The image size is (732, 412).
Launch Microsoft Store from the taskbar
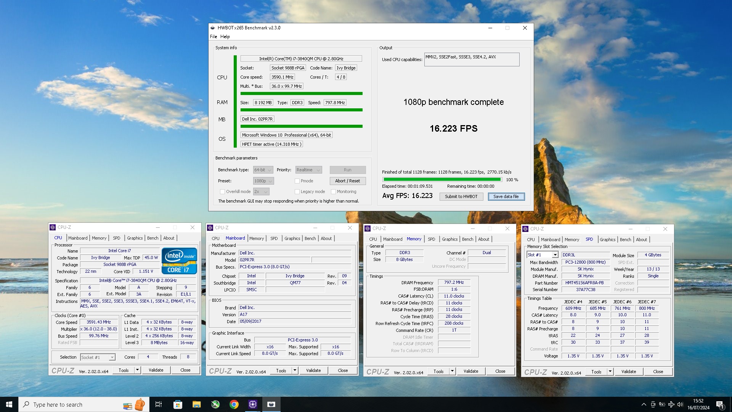click(178, 404)
